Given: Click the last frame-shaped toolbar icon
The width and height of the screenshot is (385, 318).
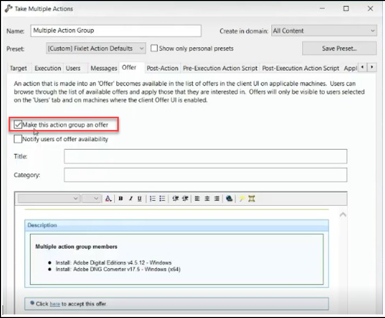Looking at the screenshot, I should click(251, 199).
